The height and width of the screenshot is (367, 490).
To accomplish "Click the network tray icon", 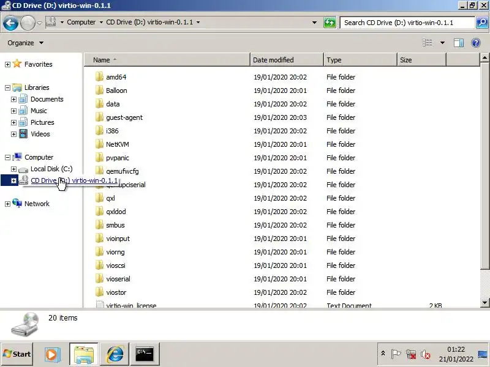I will coord(411,354).
